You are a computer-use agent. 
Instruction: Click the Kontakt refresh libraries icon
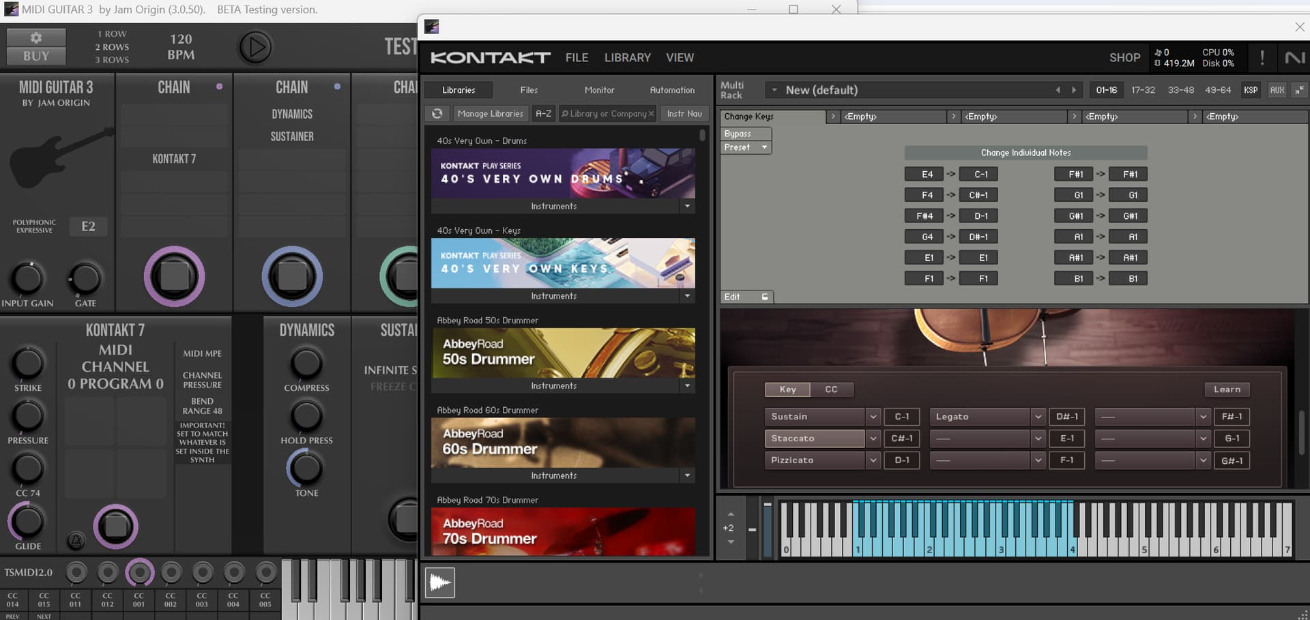[x=437, y=113]
